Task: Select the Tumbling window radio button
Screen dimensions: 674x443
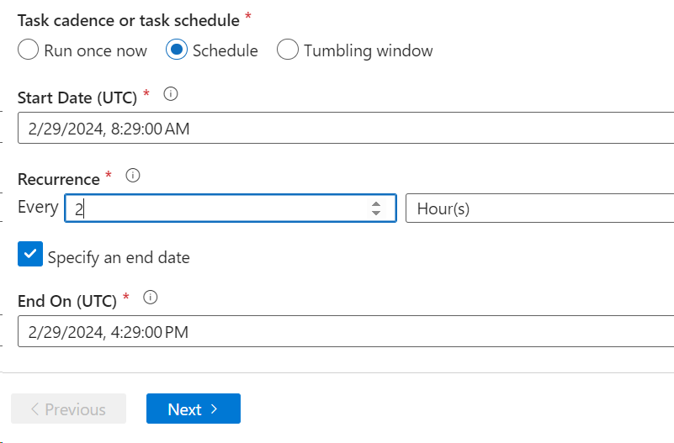Action: pyautogui.click(x=288, y=50)
